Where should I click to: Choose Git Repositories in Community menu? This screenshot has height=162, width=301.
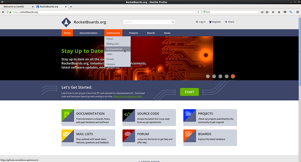coord(117,49)
